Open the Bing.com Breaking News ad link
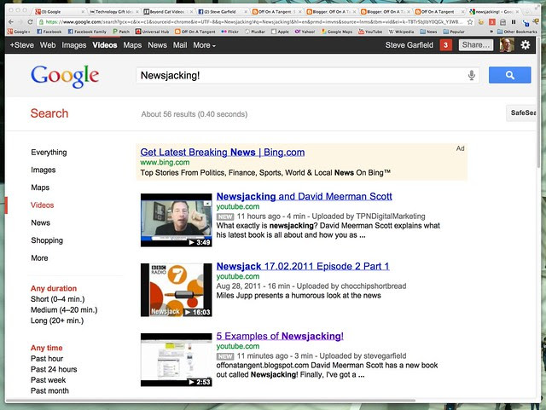Screen dimensions: 546x410 (223, 152)
